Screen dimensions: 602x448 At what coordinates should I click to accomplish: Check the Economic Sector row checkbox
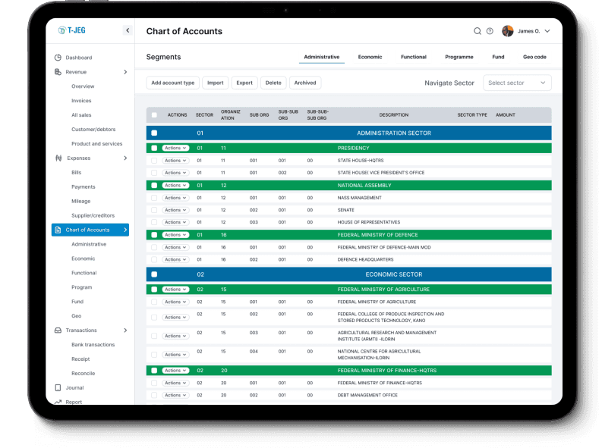tap(154, 274)
